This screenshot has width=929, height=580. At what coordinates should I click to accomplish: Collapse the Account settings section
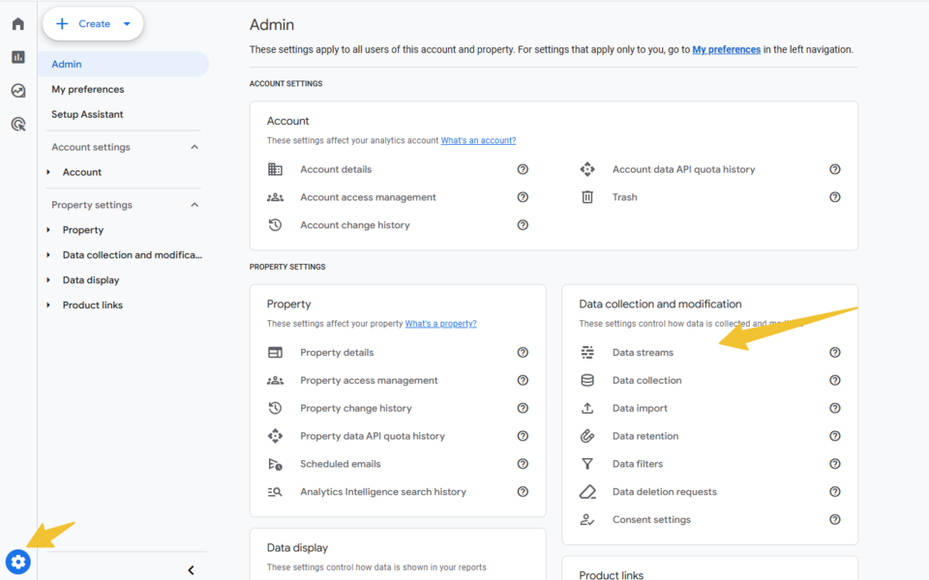(195, 147)
